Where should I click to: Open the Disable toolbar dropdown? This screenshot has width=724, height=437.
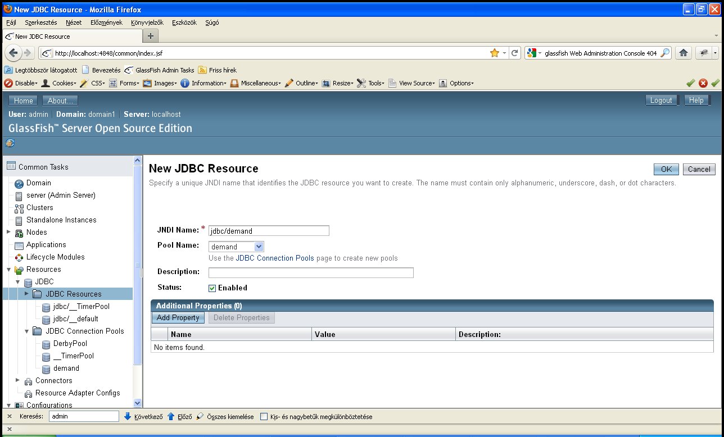click(x=21, y=83)
